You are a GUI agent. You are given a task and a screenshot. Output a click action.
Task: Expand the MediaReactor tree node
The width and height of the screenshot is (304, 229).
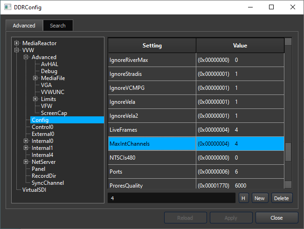pos(17,43)
